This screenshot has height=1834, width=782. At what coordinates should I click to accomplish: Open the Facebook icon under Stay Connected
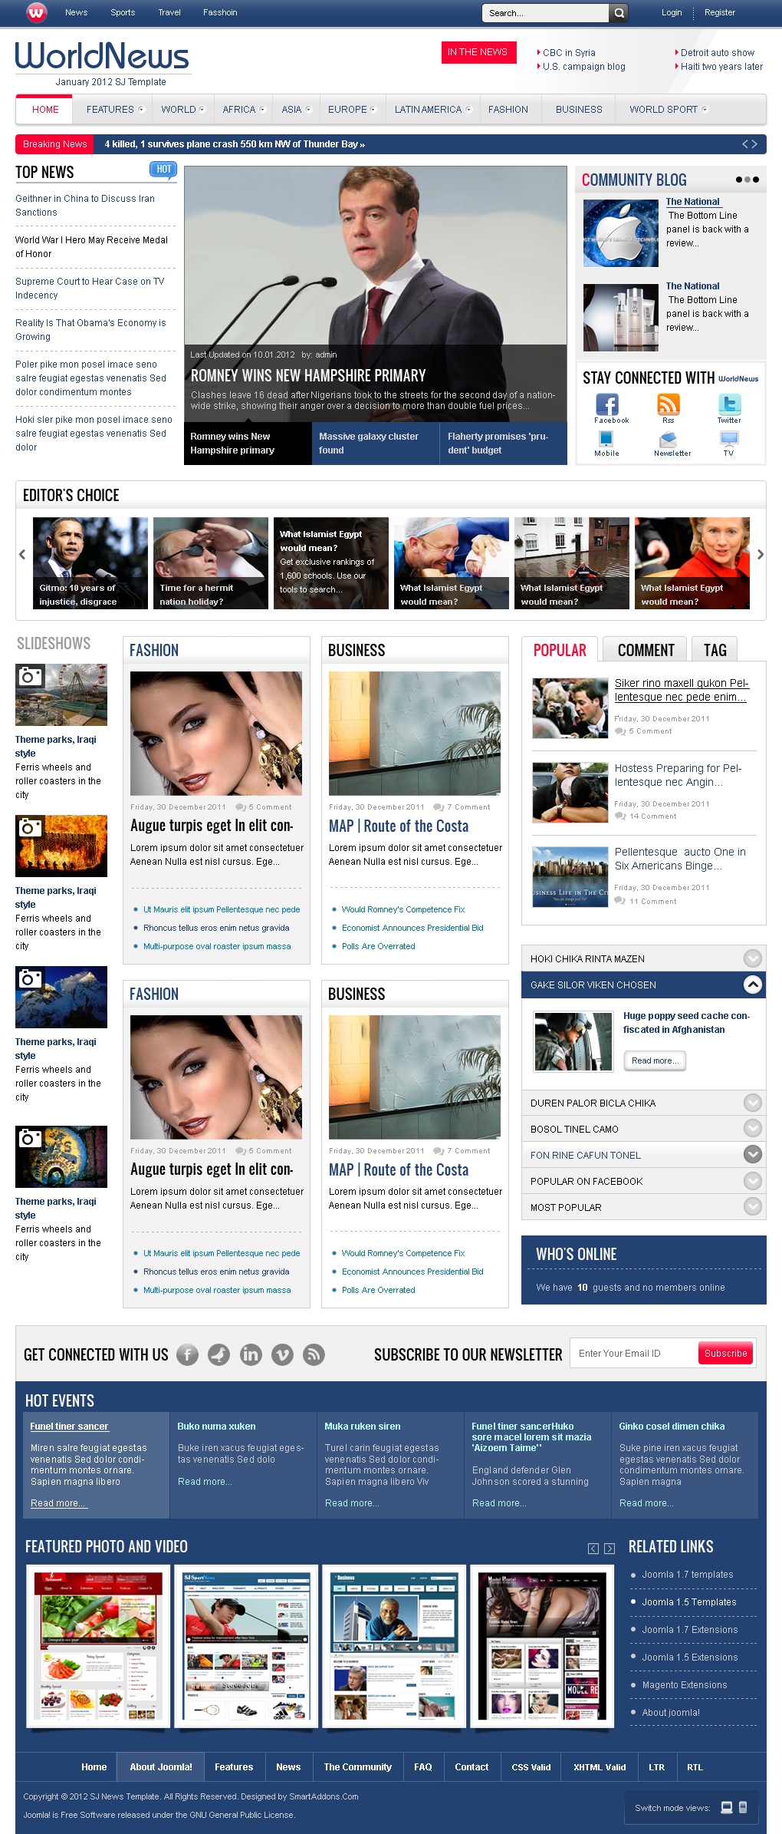click(607, 404)
